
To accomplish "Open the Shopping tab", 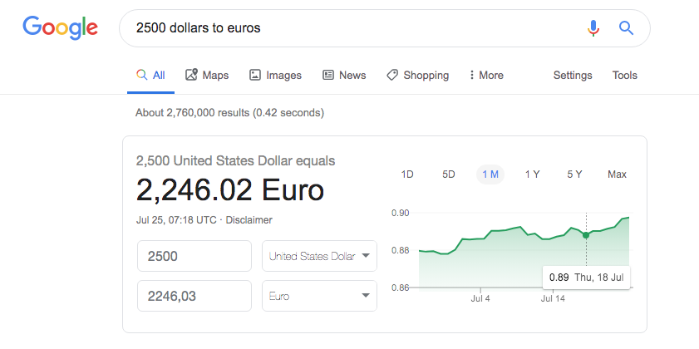I will [418, 76].
